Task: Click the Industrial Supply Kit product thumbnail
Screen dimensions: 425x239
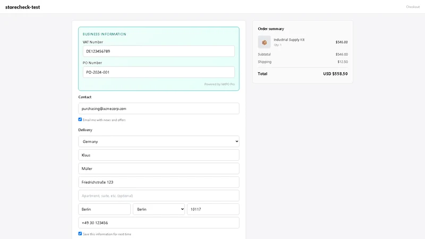Action: pyautogui.click(x=264, y=42)
